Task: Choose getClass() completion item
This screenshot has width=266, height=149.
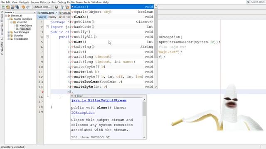Action: (x=112, y=22)
